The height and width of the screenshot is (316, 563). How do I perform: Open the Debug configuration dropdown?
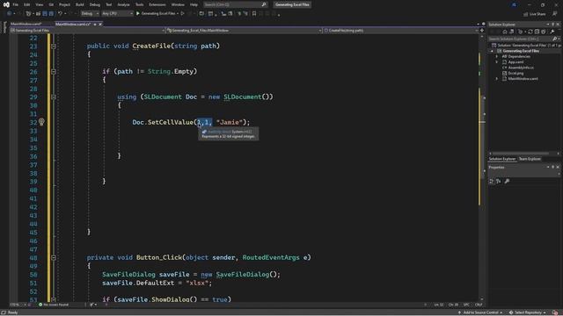90,14
